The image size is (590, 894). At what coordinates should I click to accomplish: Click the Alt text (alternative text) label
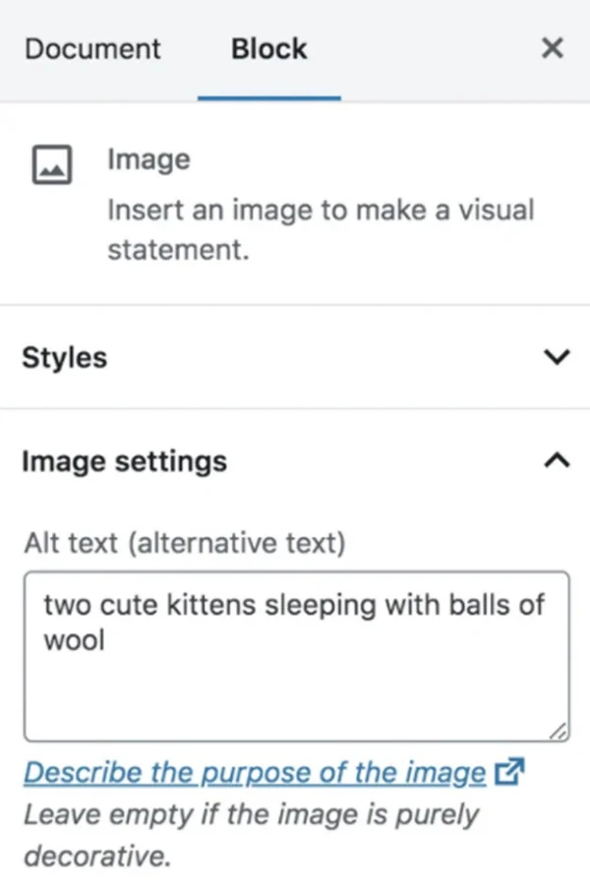pos(175,542)
